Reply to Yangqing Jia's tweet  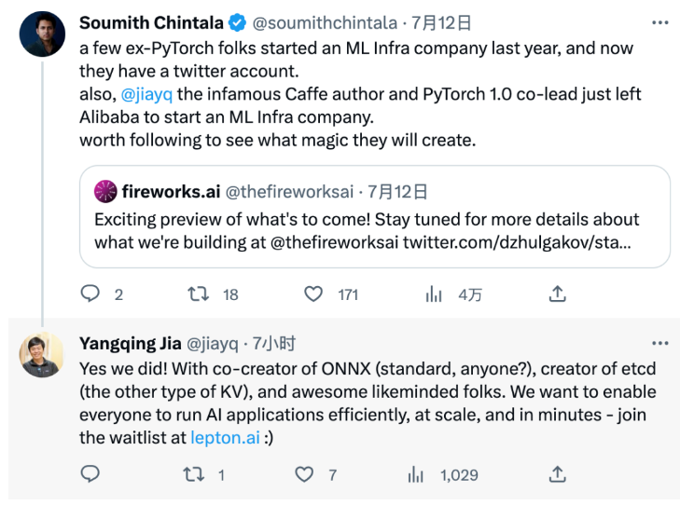90,474
